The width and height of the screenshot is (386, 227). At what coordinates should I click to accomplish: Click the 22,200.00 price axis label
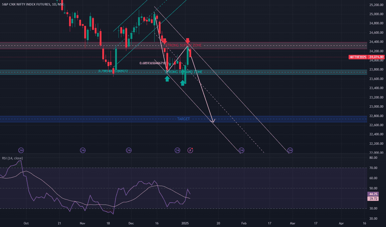(376, 144)
